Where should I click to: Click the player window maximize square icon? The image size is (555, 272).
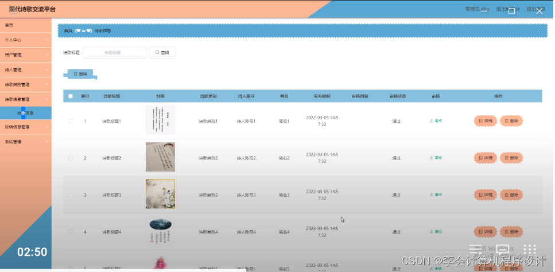tap(511, 11)
